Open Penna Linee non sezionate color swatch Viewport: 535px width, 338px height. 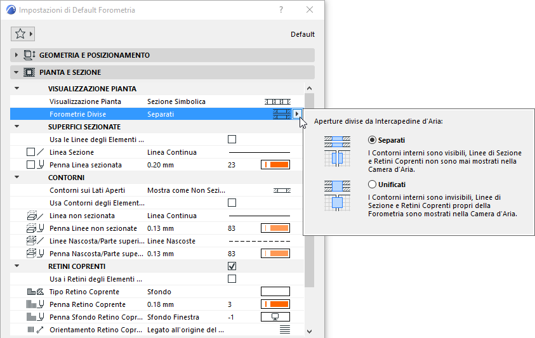tap(275, 228)
